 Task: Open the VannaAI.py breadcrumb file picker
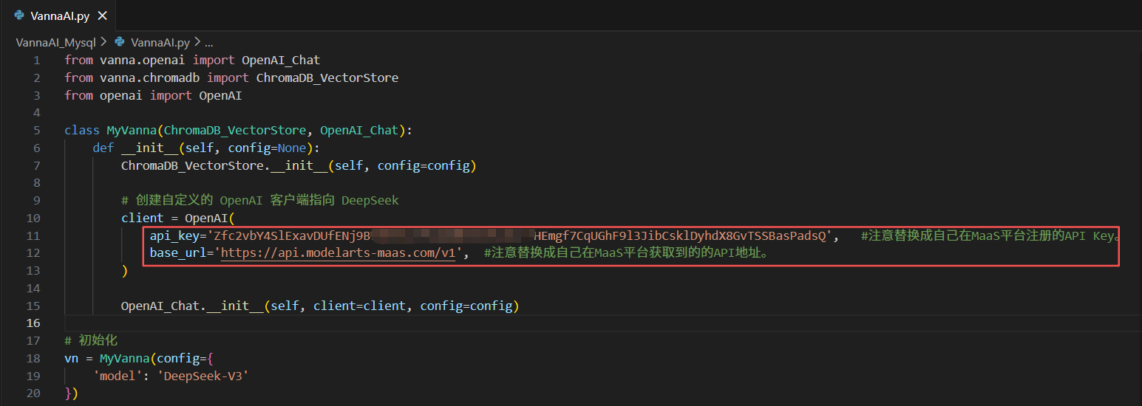click(x=160, y=42)
